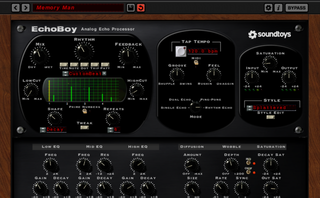Click the 120.0 bpm tempo field

pos(203,51)
